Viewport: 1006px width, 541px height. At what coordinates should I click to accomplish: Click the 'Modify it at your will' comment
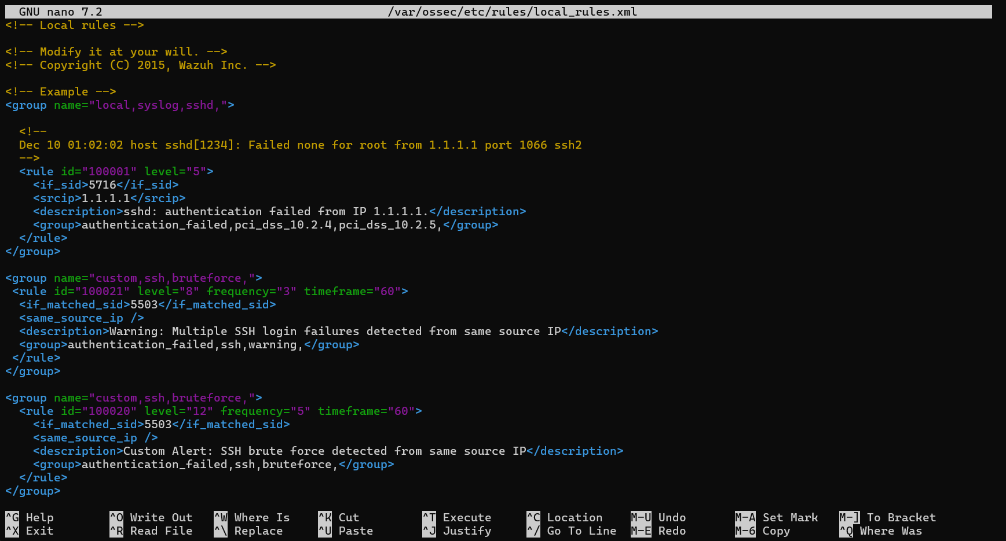pos(116,51)
